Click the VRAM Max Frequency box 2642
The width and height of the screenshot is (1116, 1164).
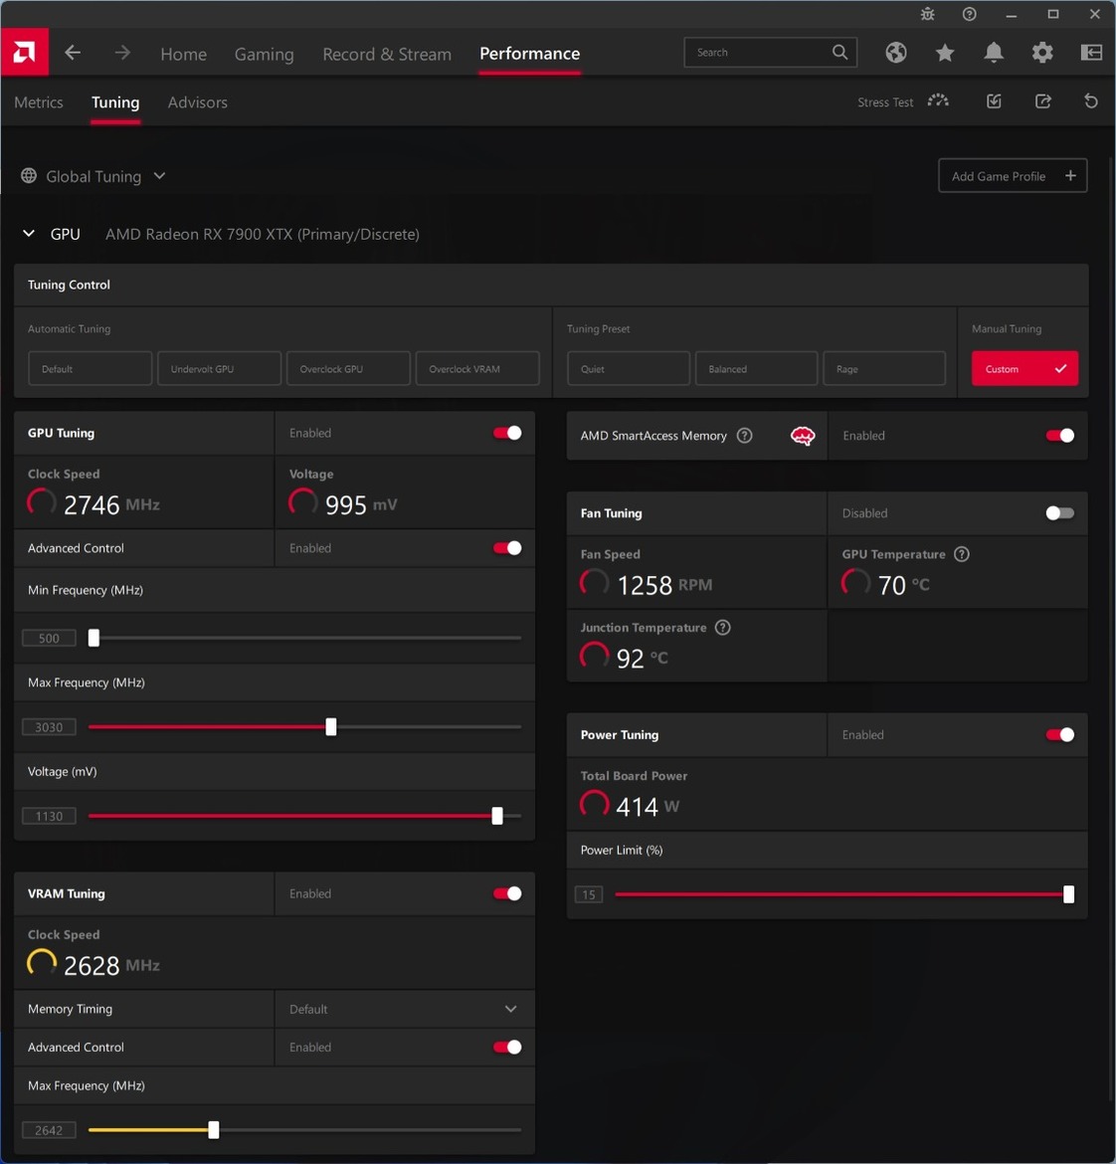point(49,1130)
